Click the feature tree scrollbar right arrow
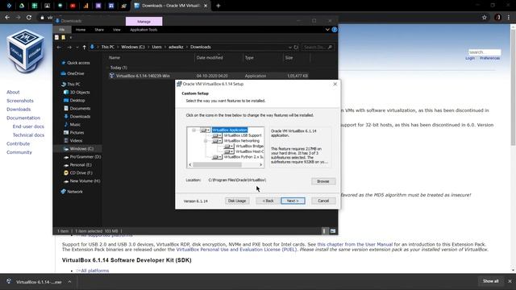516x290 pixels. (x=260, y=164)
